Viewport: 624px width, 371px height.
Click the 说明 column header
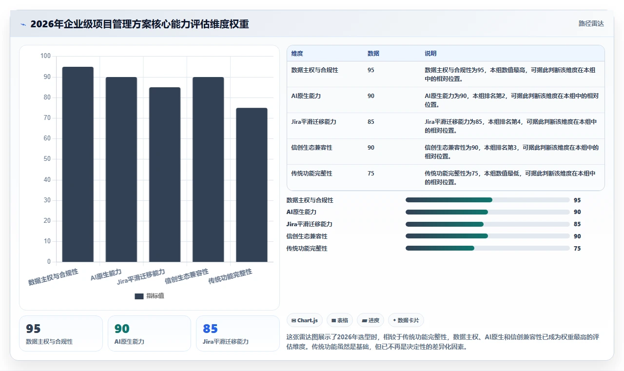(430, 54)
